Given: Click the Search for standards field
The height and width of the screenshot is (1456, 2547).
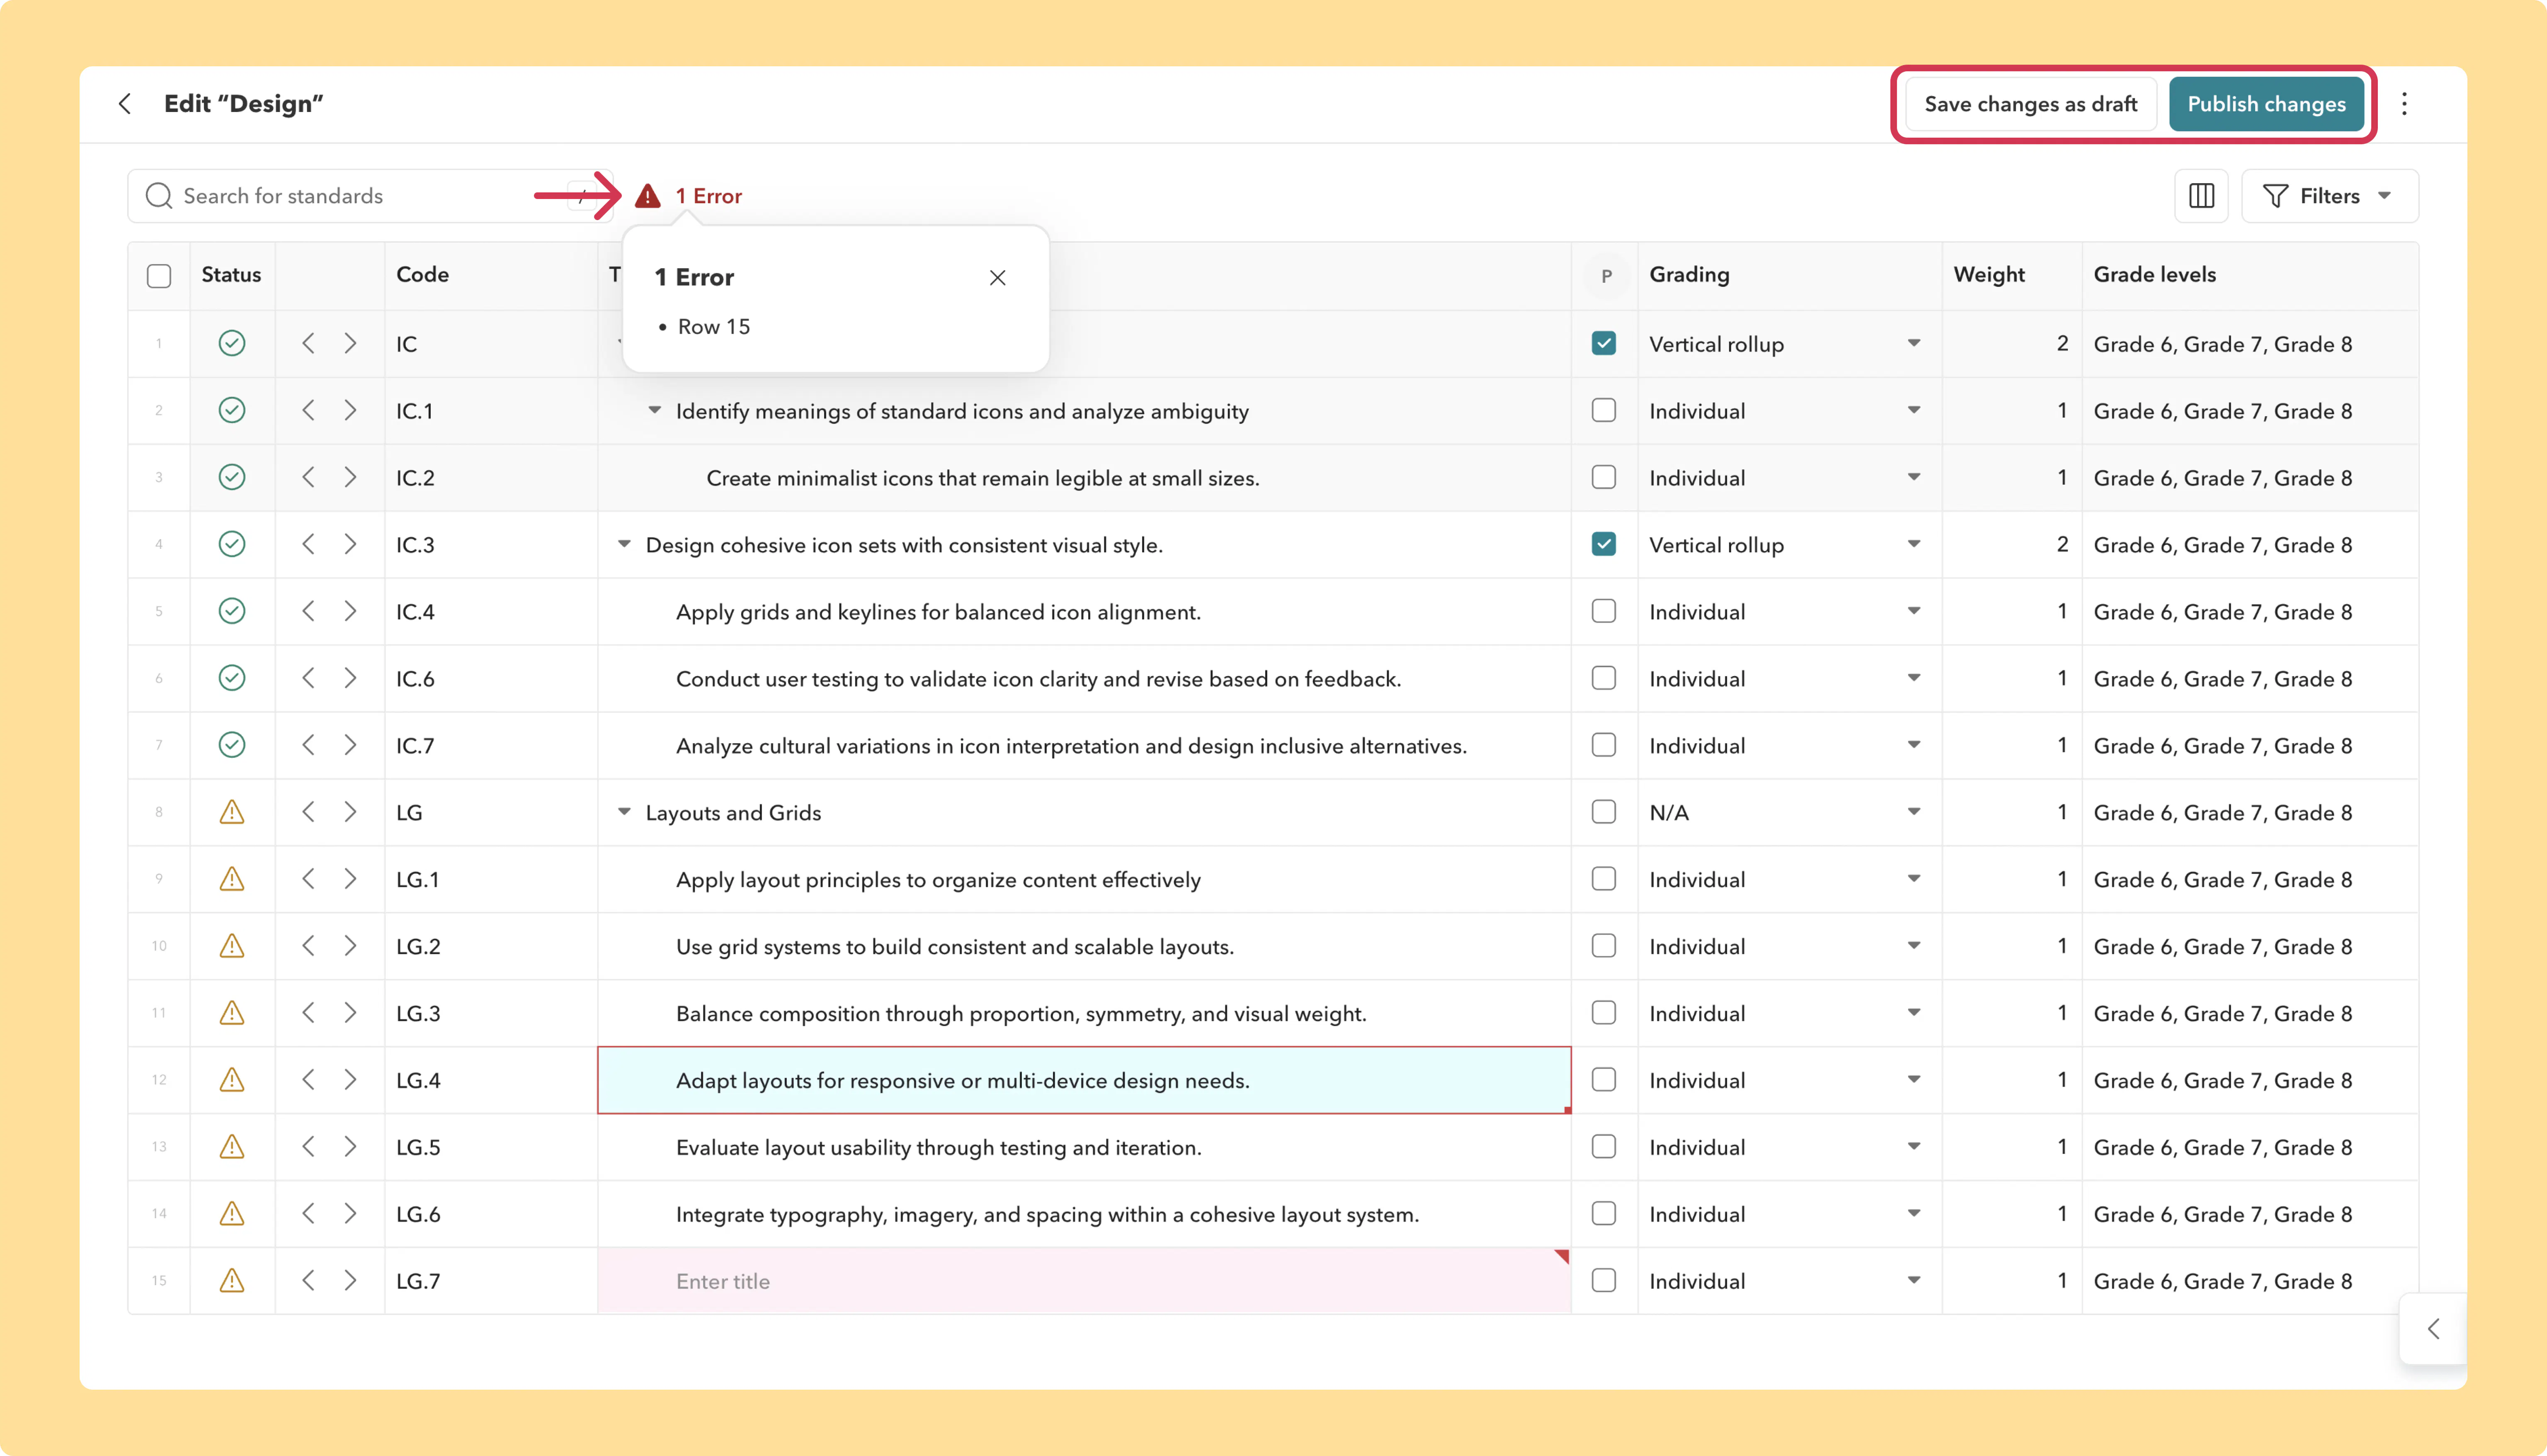Looking at the screenshot, I should 370,196.
